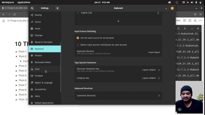
Task: Expand Point 4 in browser page
Action: 16,71
